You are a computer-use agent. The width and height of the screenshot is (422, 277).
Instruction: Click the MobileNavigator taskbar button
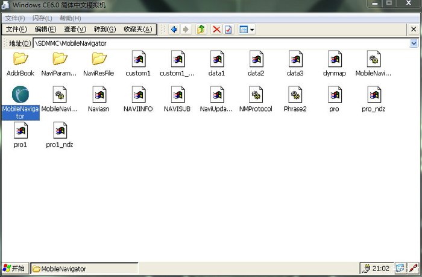tap(83, 269)
